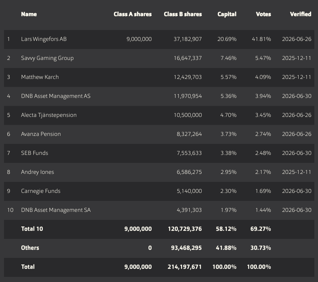Select the Carnegie Funds name cell

coord(41,191)
